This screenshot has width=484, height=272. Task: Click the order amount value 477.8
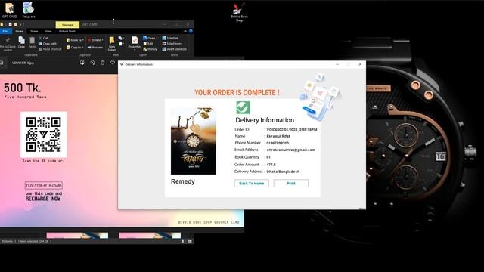pos(271,165)
